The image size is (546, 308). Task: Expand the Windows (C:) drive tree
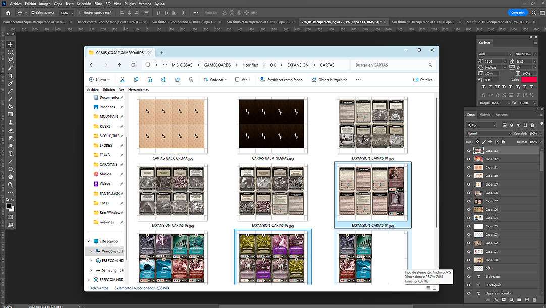pyautogui.click(x=91, y=251)
